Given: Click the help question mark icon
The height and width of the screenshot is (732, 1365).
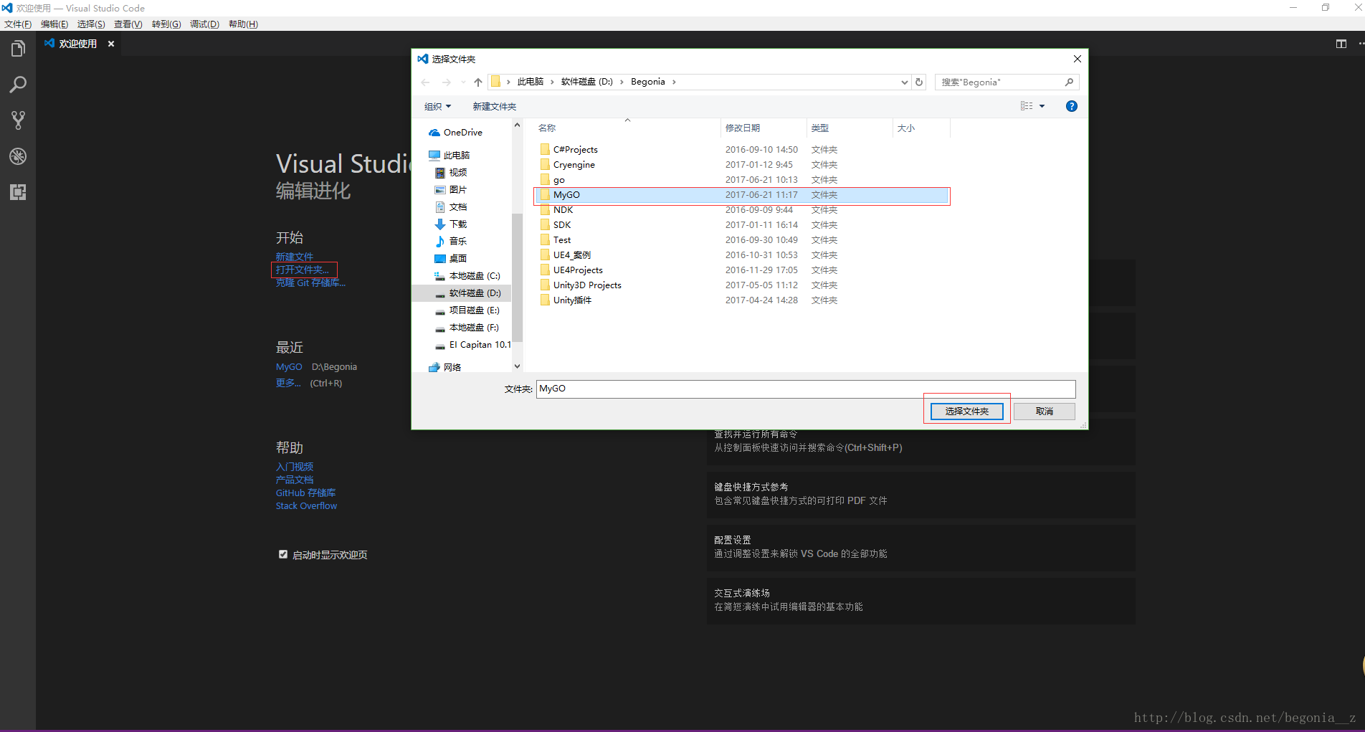Looking at the screenshot, I should click(1071, 106).
